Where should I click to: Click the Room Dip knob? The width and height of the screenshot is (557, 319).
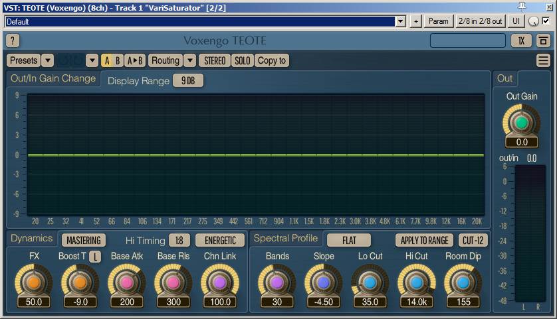(x=463, y=283)
